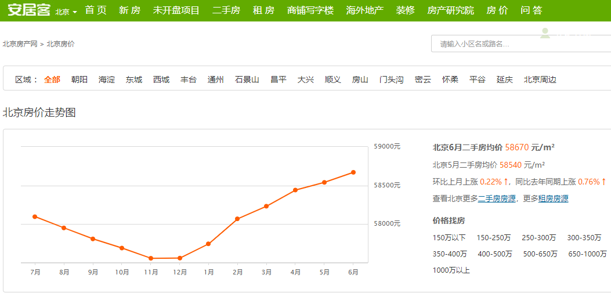
Task: Open the 二手房房源 link
Action: 497,198
